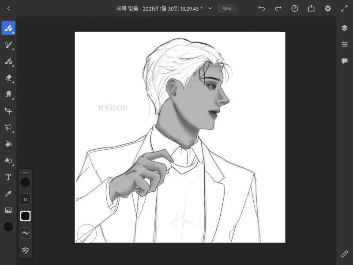Select the vector brush tool
353x265 pixels.
click(x=8, y=61)
